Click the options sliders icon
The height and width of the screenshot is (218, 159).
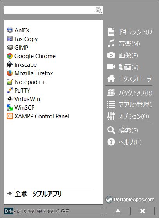111,116
